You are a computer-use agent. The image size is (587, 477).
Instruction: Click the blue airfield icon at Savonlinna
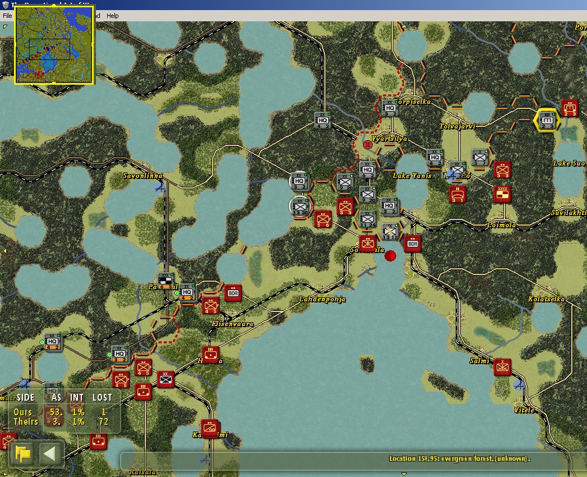click(x=160, y=187)
